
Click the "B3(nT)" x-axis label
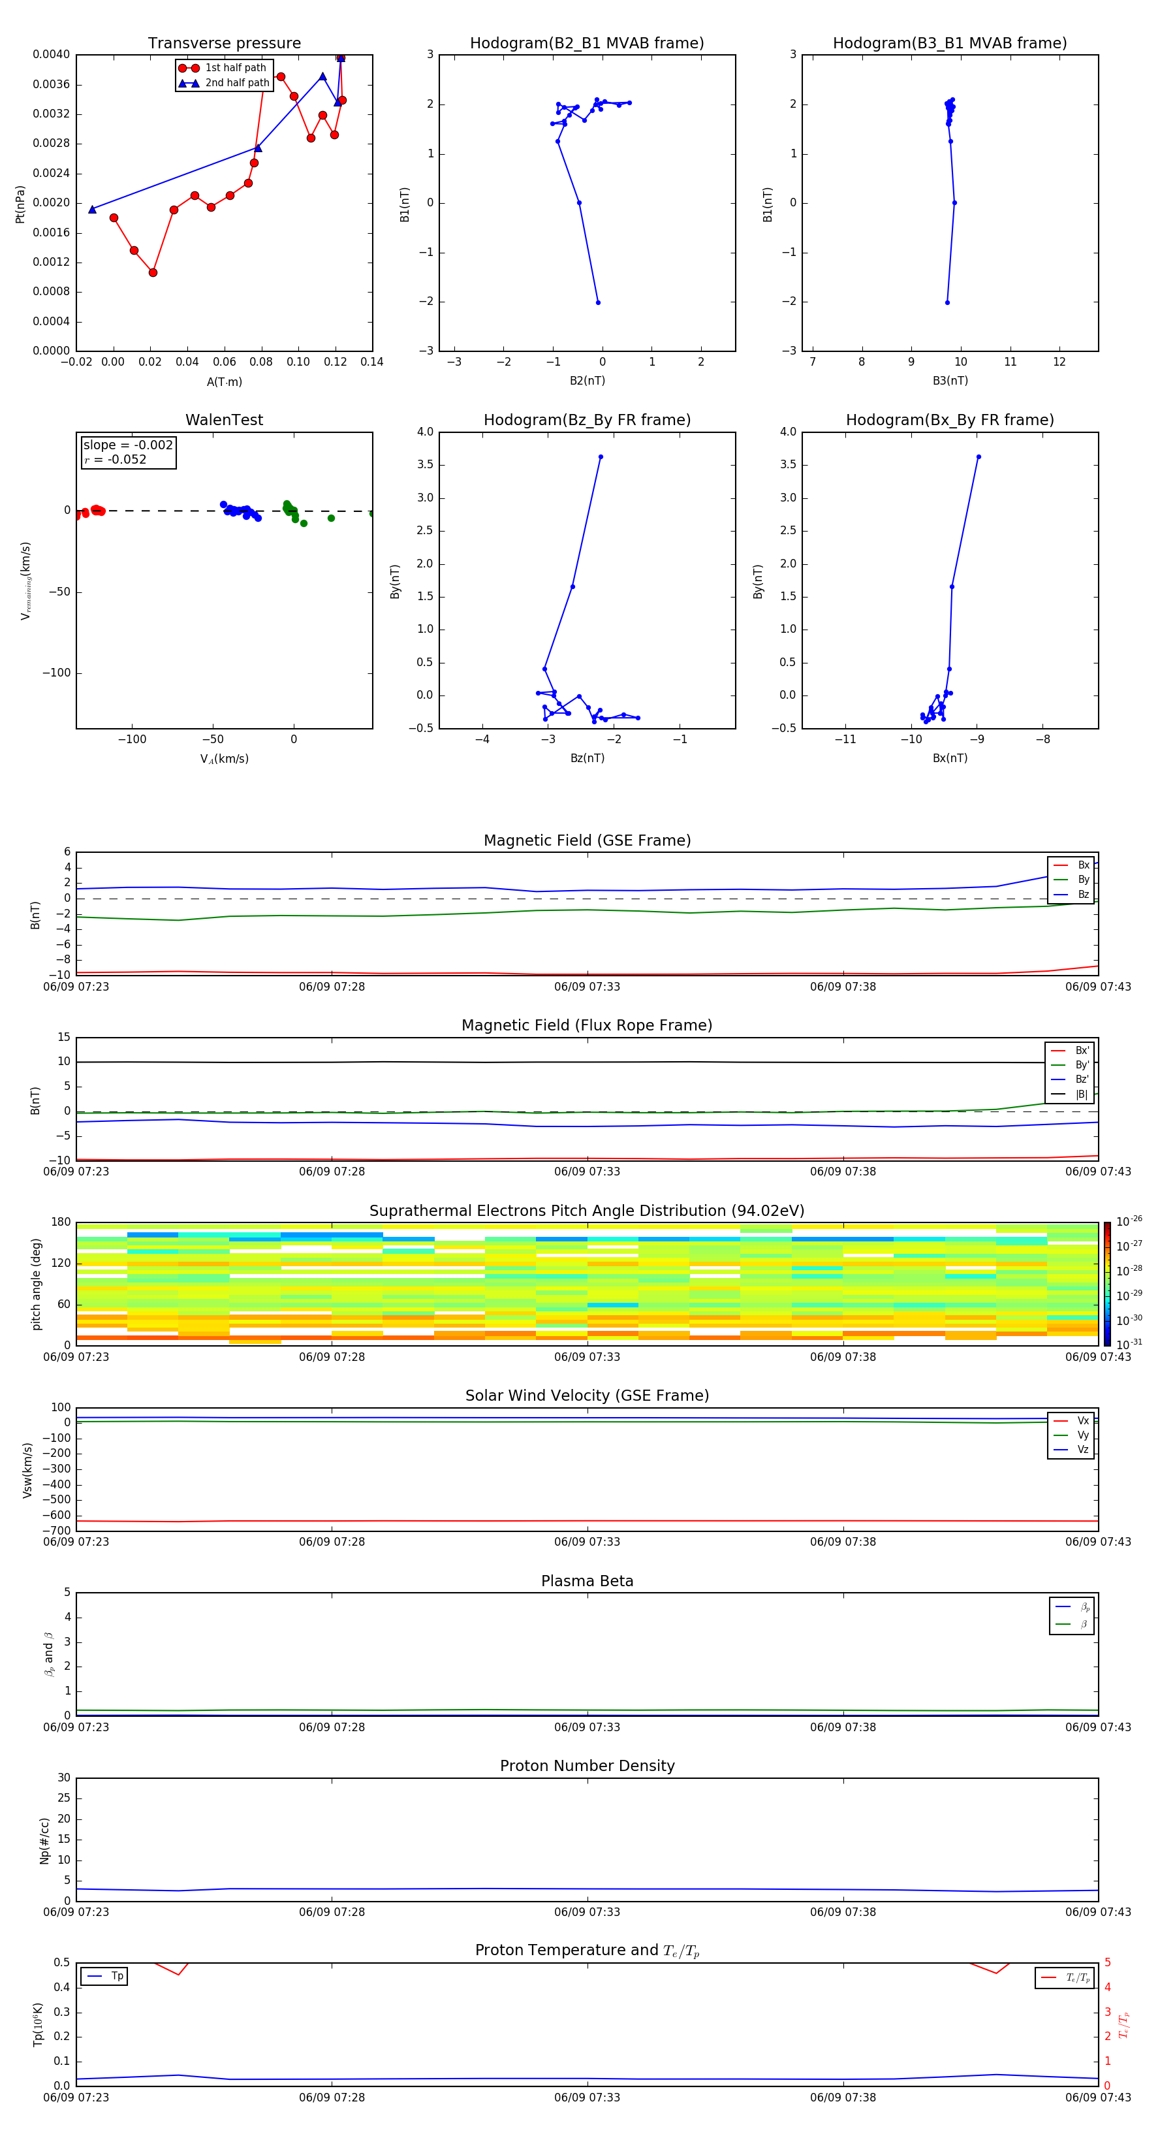950,381
